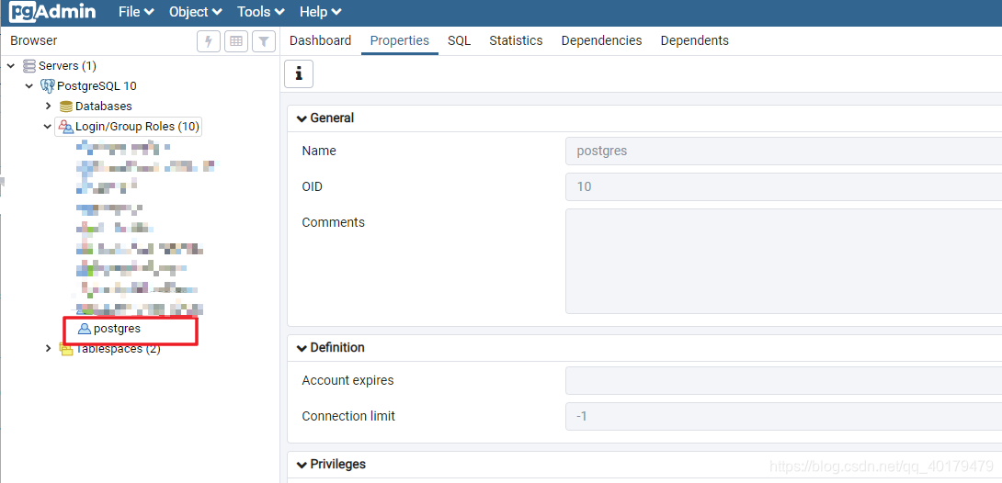The image size is (1002, 483).
Task: Click the View Data table icon
Action: click(236, 41)
